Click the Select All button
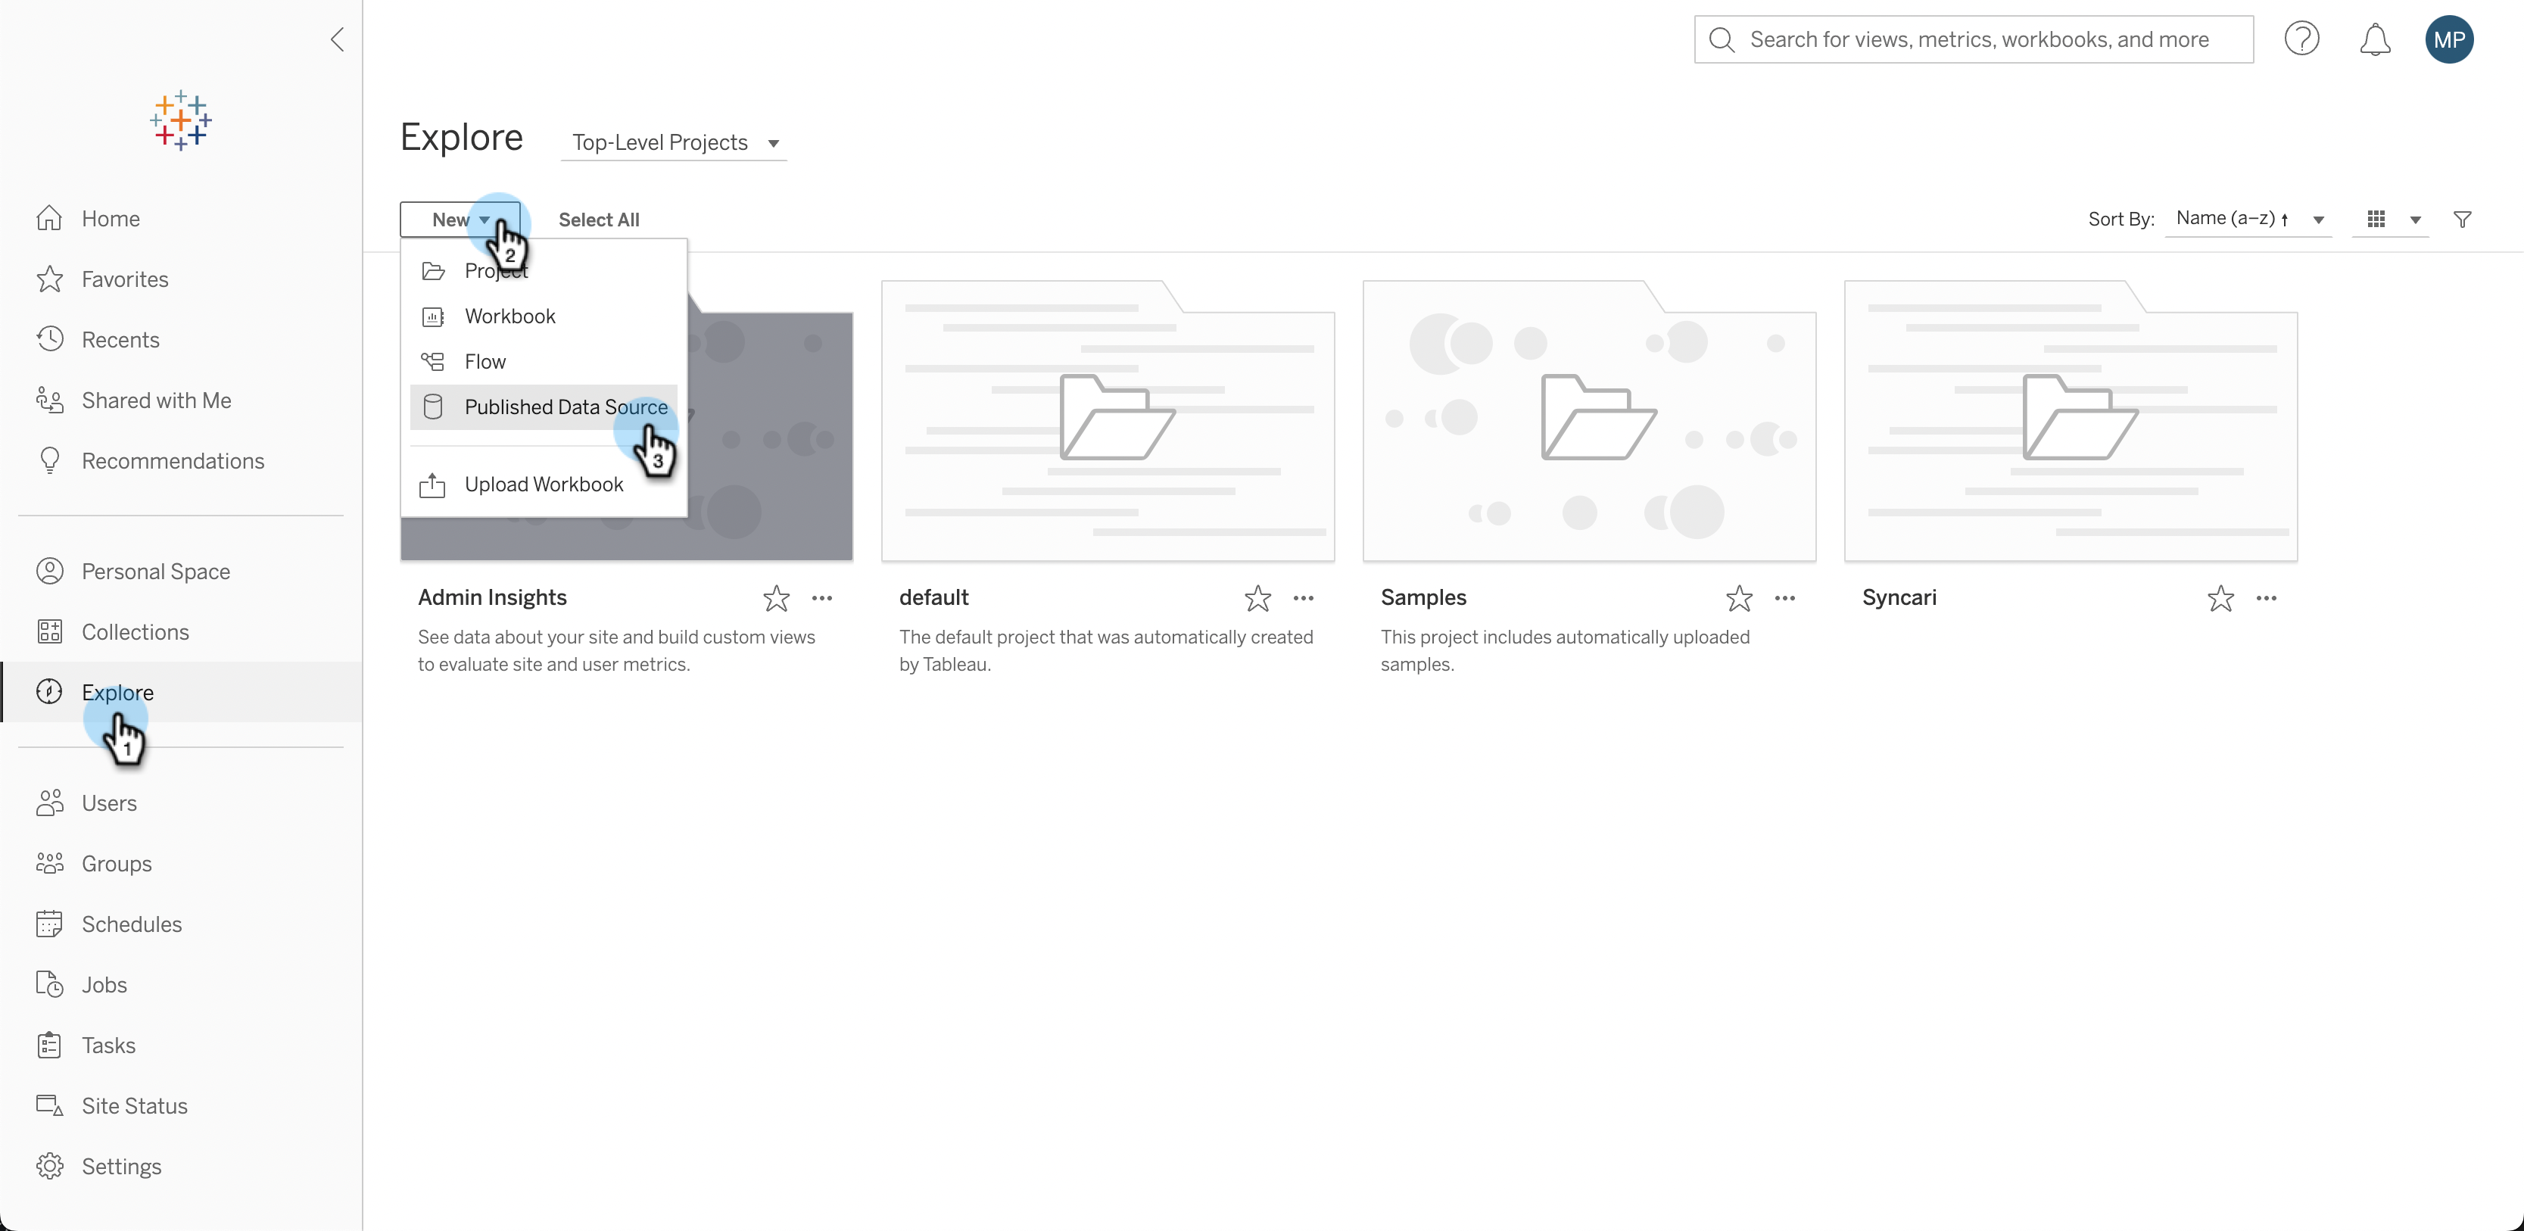 point(599,220)
